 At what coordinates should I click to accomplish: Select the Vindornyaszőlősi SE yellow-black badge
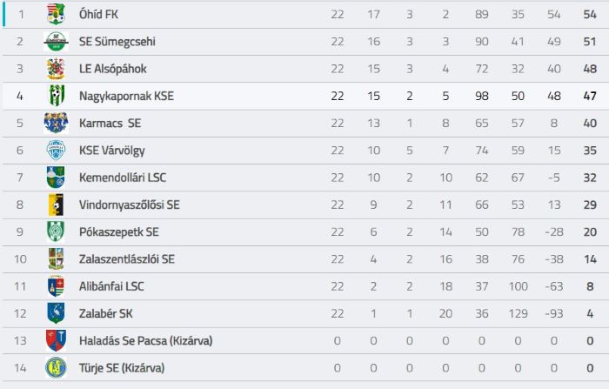56,205
